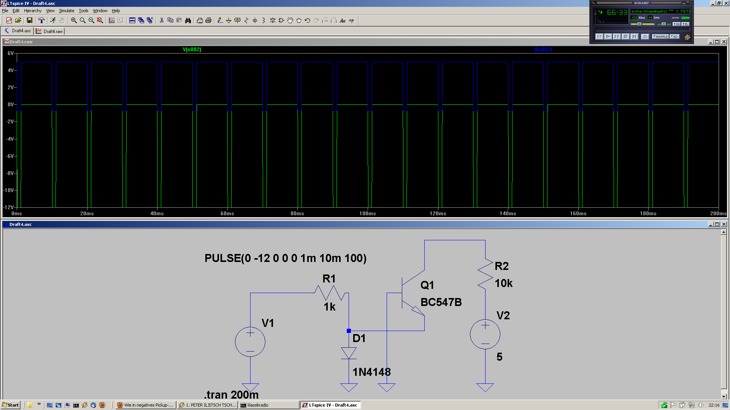Adjust the Winamp balance slider

point(664,24)
